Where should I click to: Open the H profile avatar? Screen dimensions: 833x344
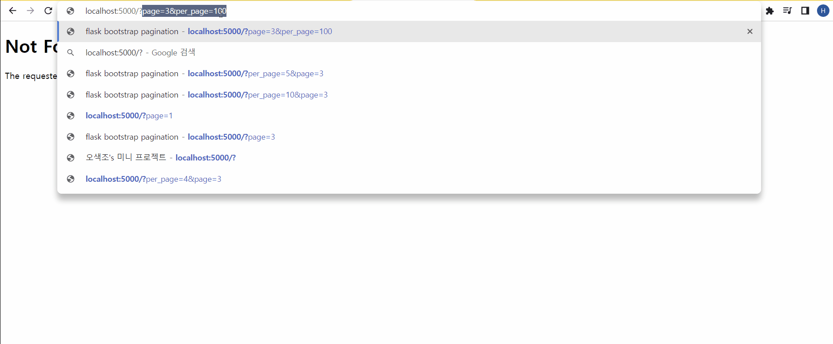pyautogui.click(x=823, y=11)
